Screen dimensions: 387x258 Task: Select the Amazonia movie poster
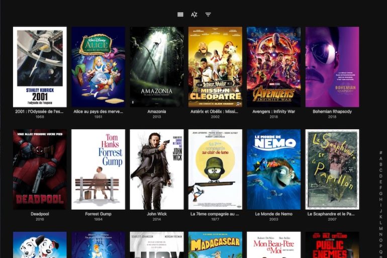click(x=157, y=66)
